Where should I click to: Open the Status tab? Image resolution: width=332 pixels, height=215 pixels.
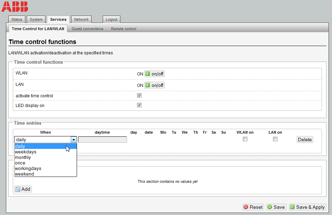(x=17, y=19)
